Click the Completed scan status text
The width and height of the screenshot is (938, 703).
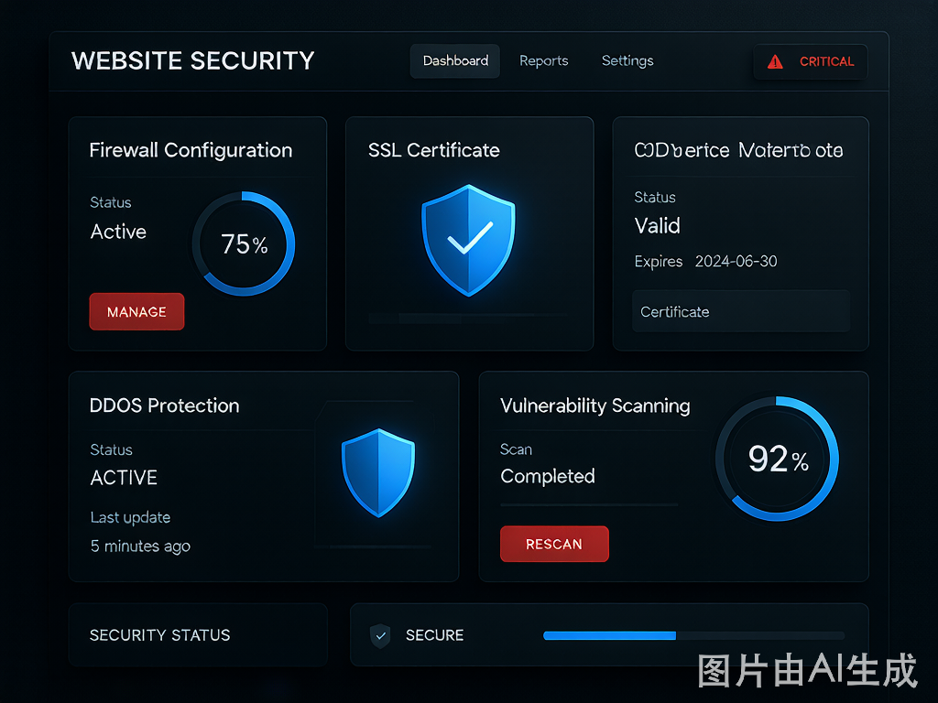[x=548, y=476]
